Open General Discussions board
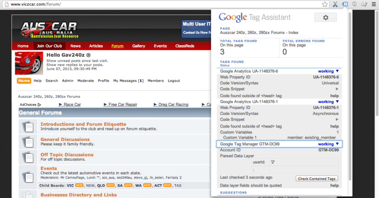 (65, 139)
